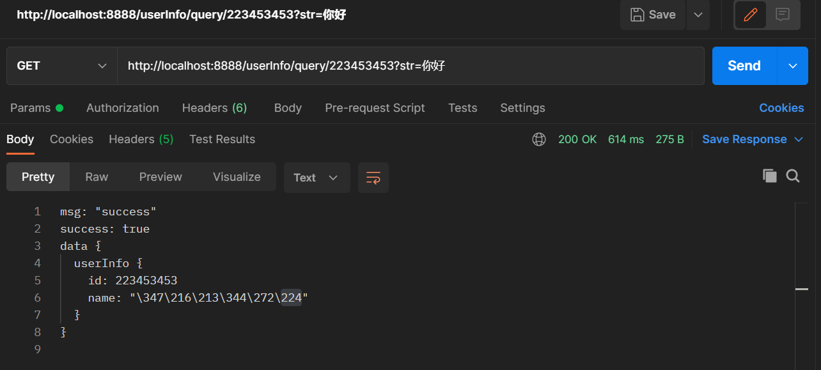Open the request comments icon

click(783, 15)
